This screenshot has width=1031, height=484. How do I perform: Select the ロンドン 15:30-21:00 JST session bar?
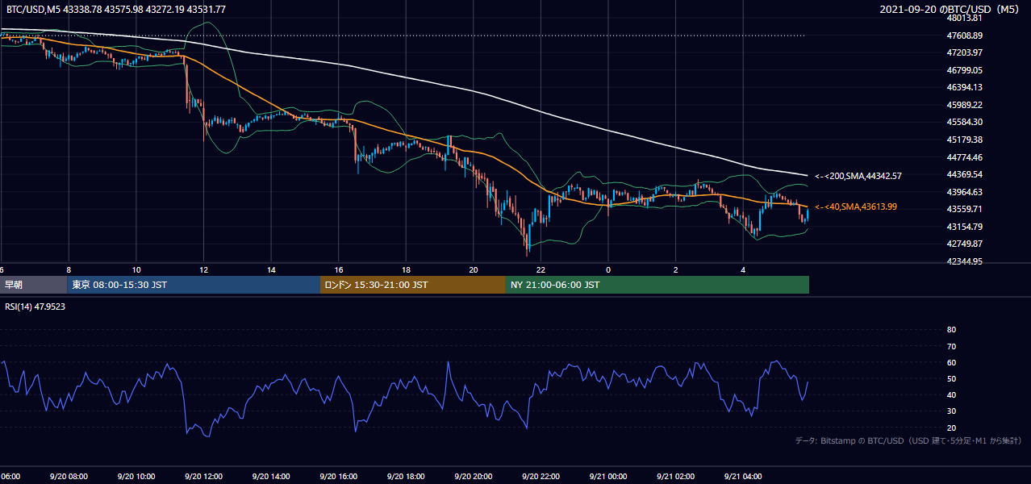click(x=413, y=285)
